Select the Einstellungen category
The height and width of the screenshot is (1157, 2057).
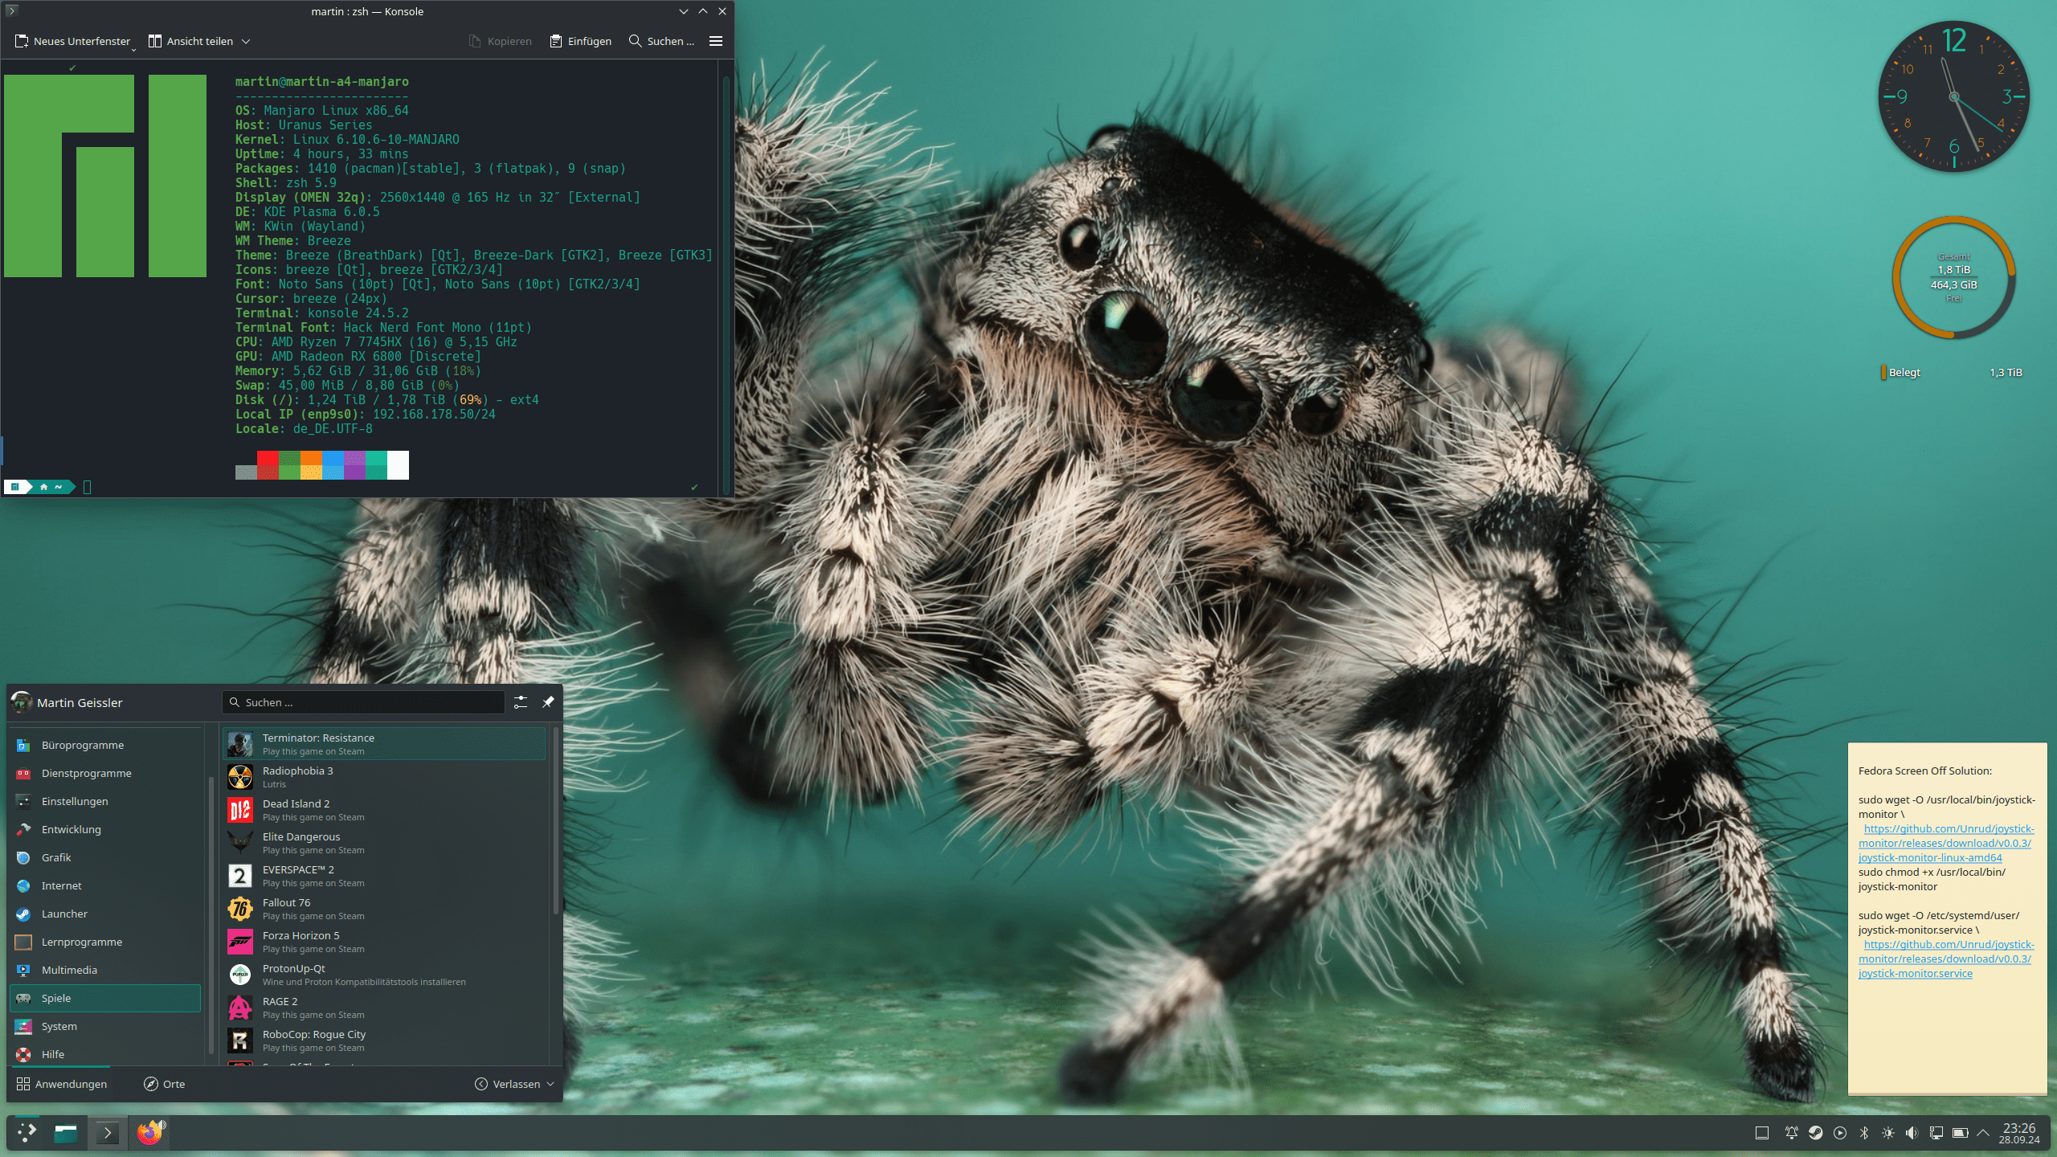click(105, 801)
